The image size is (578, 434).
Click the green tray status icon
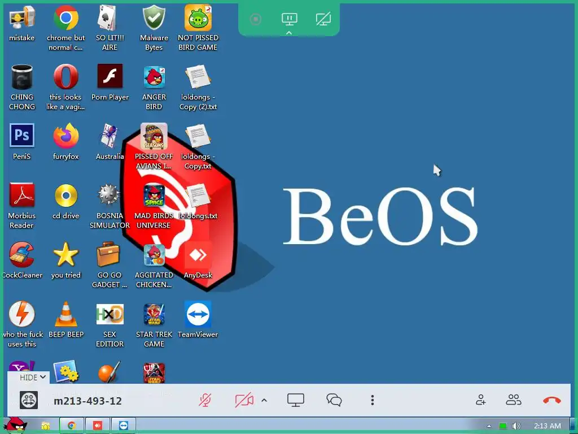pyautogui.click(x=503, y=426)
